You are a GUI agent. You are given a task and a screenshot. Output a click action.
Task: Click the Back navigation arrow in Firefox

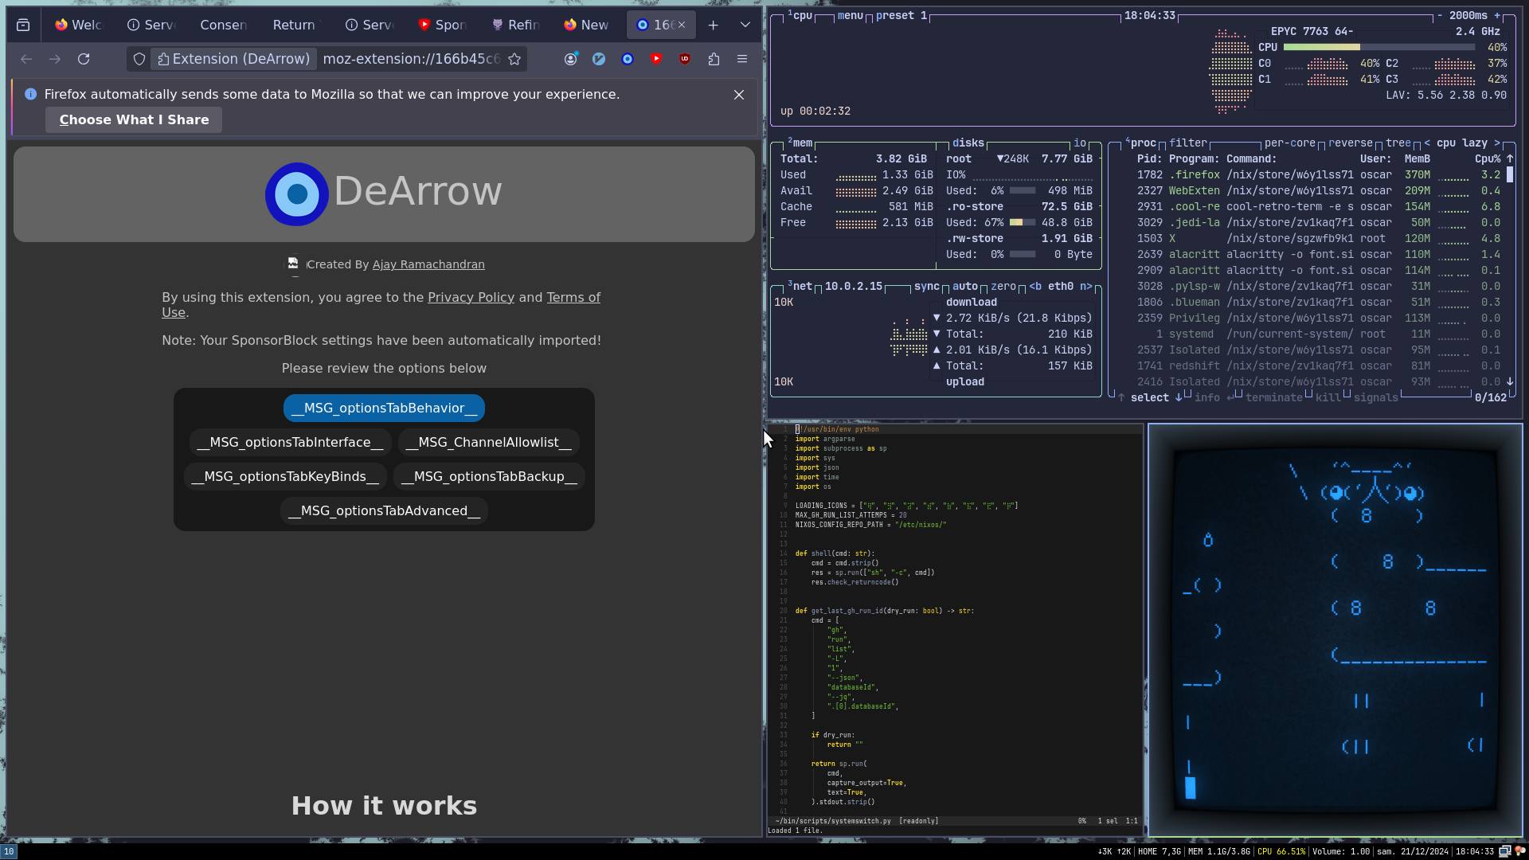pos(26,59)
